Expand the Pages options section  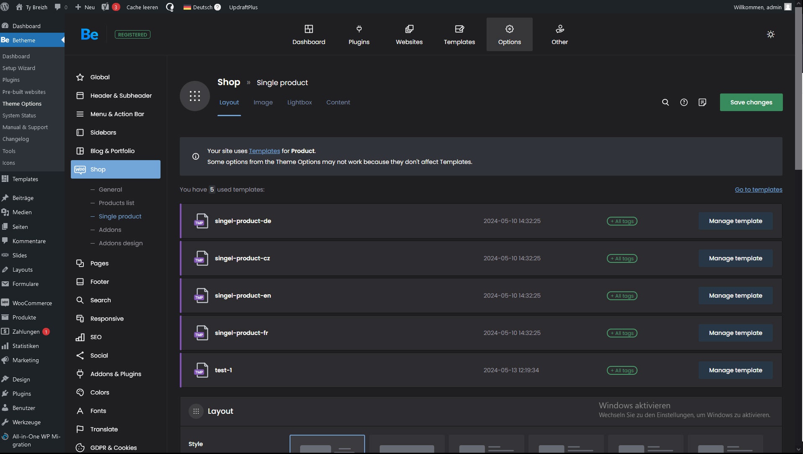tap(116, 263)
